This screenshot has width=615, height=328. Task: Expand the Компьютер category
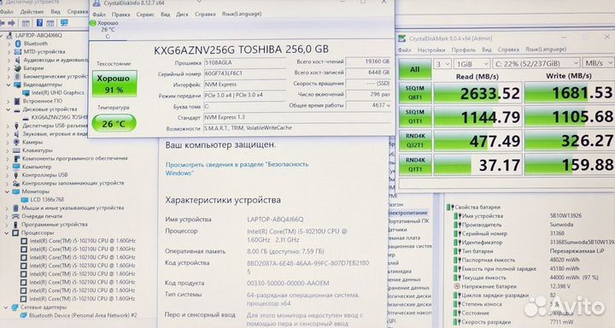(8, 167)
